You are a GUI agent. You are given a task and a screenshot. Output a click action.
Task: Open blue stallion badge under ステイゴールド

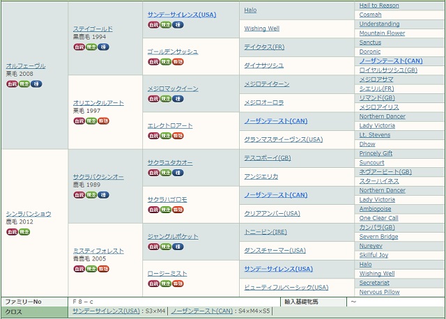click(103, 47)
